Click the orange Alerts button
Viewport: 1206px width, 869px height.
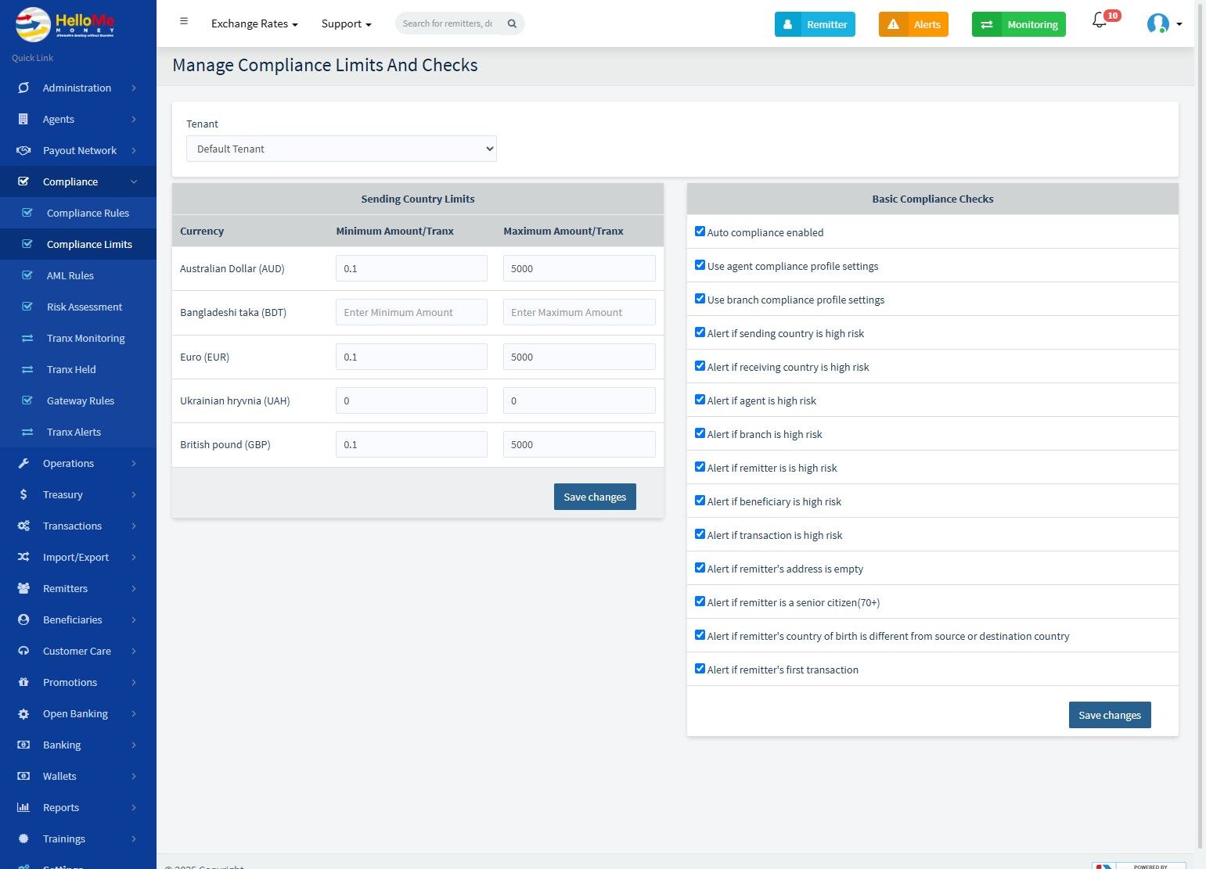point(913,24)
